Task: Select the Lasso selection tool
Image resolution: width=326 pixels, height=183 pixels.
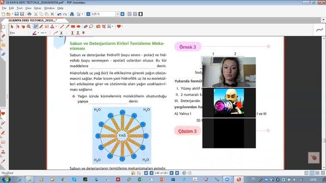Action: (91, 26)
